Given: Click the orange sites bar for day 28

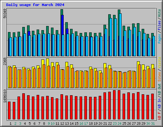Looking at the screenshot, I should click(139, 76).
